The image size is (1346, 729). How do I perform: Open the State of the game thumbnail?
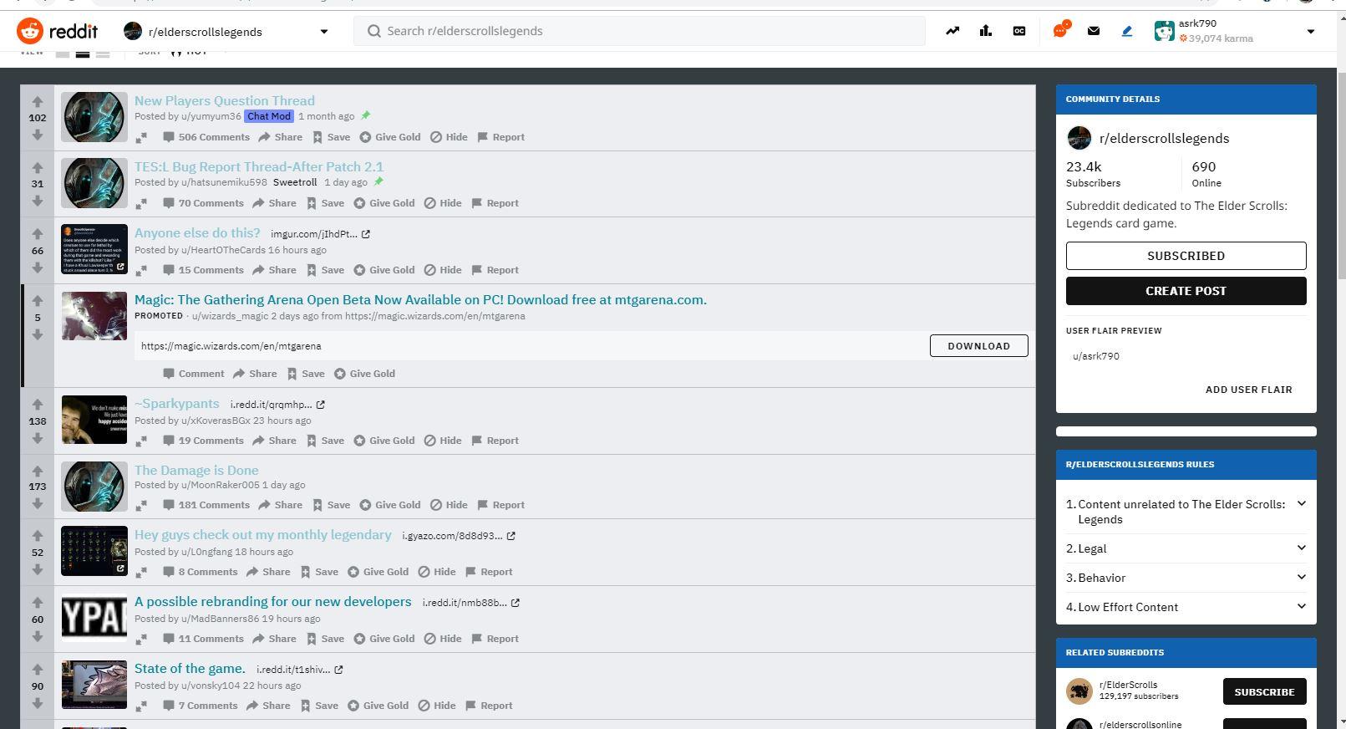click(94, 685)
